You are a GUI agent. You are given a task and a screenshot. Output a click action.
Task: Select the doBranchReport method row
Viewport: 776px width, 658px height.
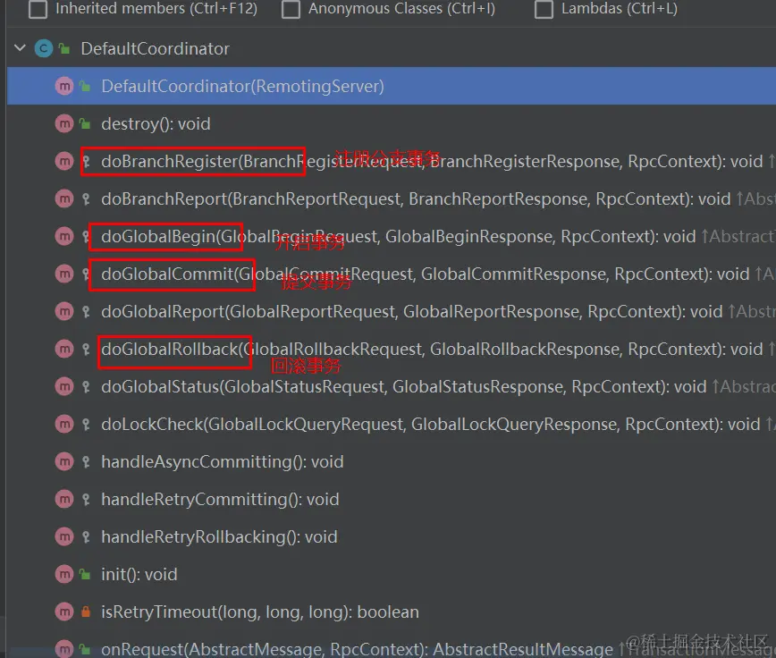pos(392,198)
